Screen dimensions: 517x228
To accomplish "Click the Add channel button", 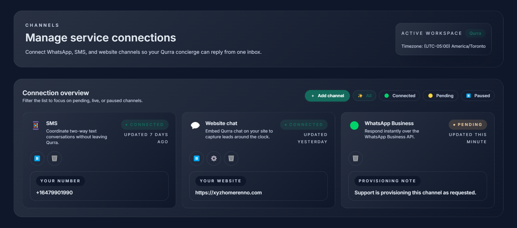I will 327,95.
